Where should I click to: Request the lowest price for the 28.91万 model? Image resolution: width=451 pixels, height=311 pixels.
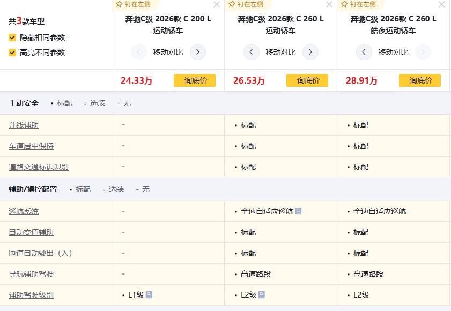pos(420,80)
